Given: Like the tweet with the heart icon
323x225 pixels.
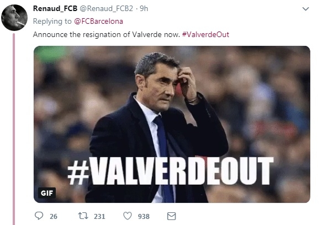Looking at the screenshot, I should [x=128, y=216].
